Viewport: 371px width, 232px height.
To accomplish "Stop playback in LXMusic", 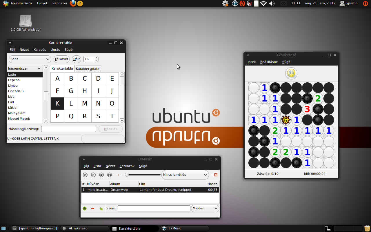I will (x=101, y=175).
